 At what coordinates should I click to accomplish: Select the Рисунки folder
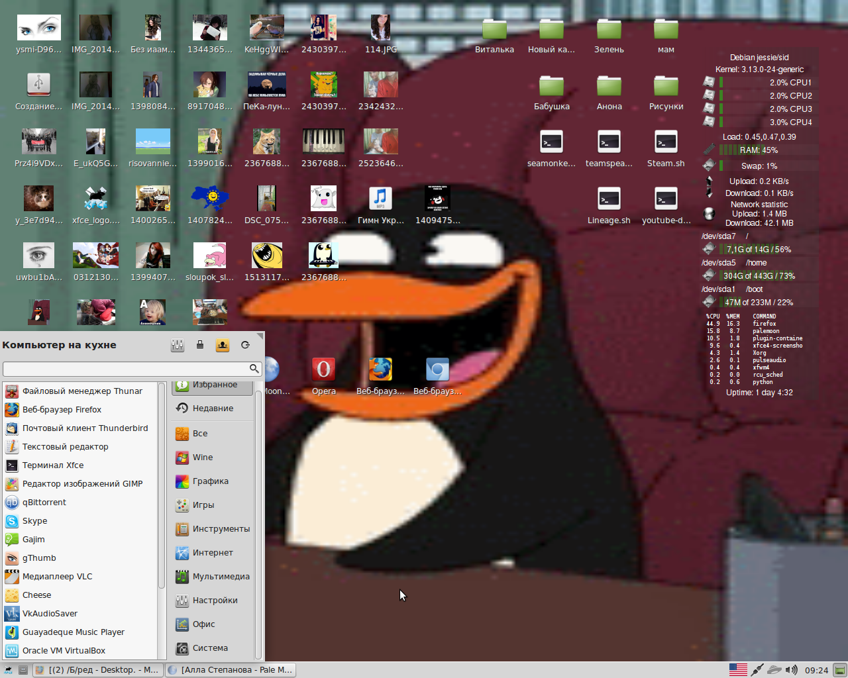click(x=666, y=92)
